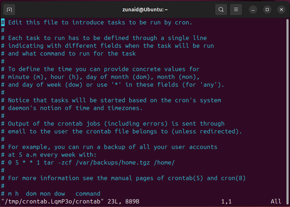Open a new terminal tab
This screenshot has height=207, width=290.
click(x=9, y=10)
